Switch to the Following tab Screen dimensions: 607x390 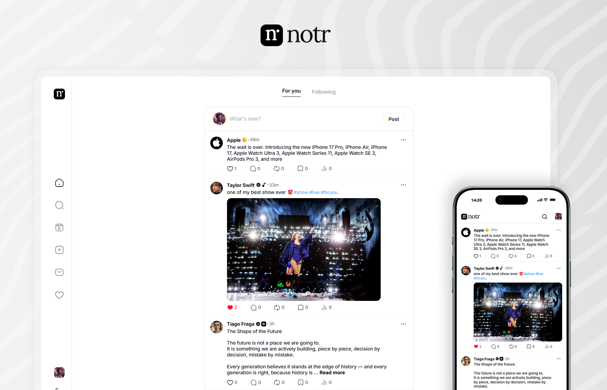tap(323, 92)
